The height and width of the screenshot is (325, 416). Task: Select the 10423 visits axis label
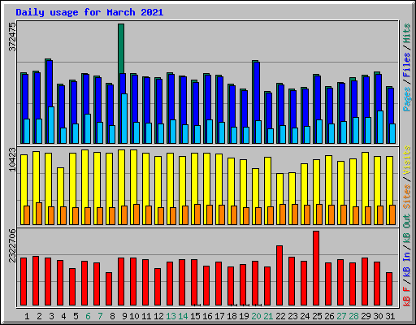tap(12, 159)
